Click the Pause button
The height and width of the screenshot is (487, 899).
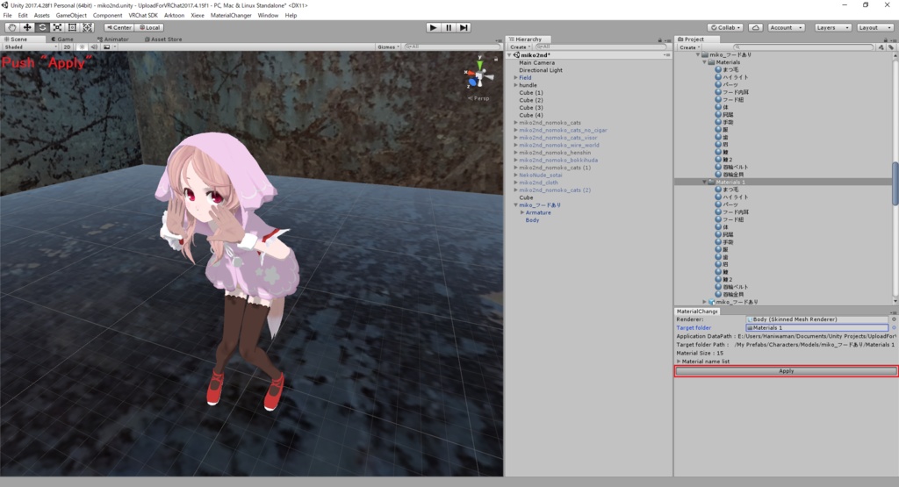(x=449, y=27)
